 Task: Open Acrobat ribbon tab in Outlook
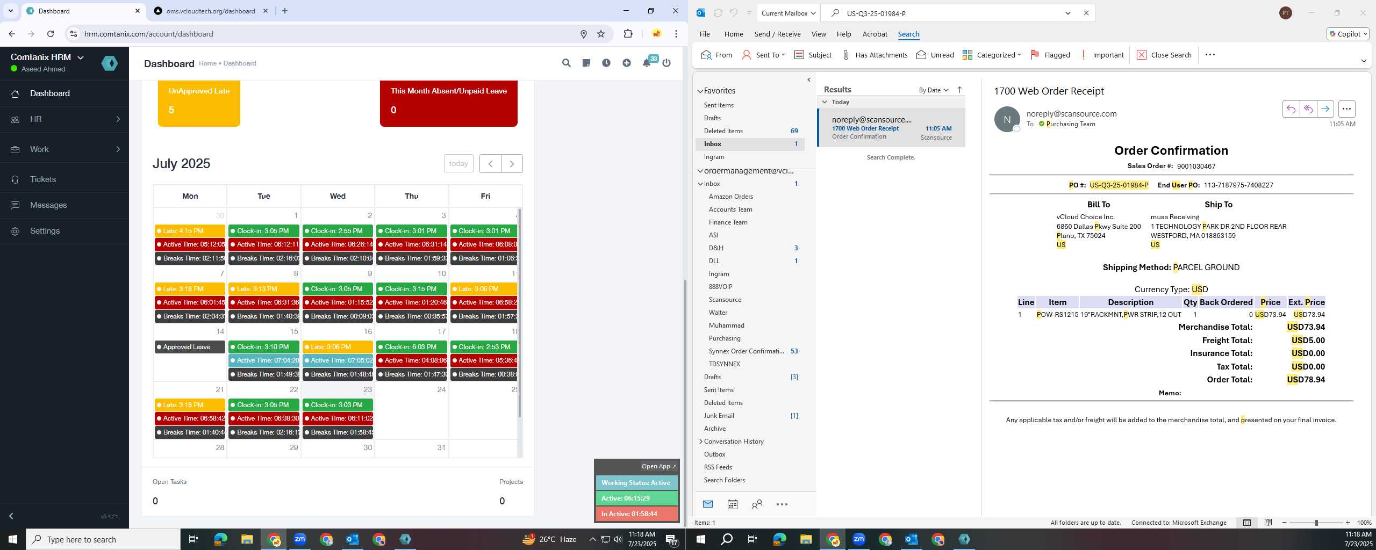pyautogui.click(x=875, y=34)
